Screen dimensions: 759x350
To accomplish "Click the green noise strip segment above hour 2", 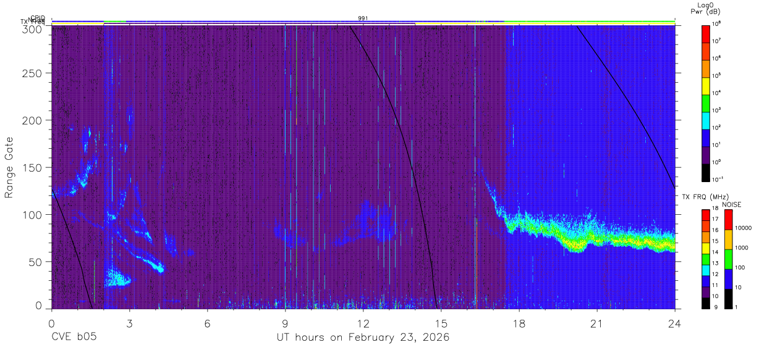I will (115, 21).
